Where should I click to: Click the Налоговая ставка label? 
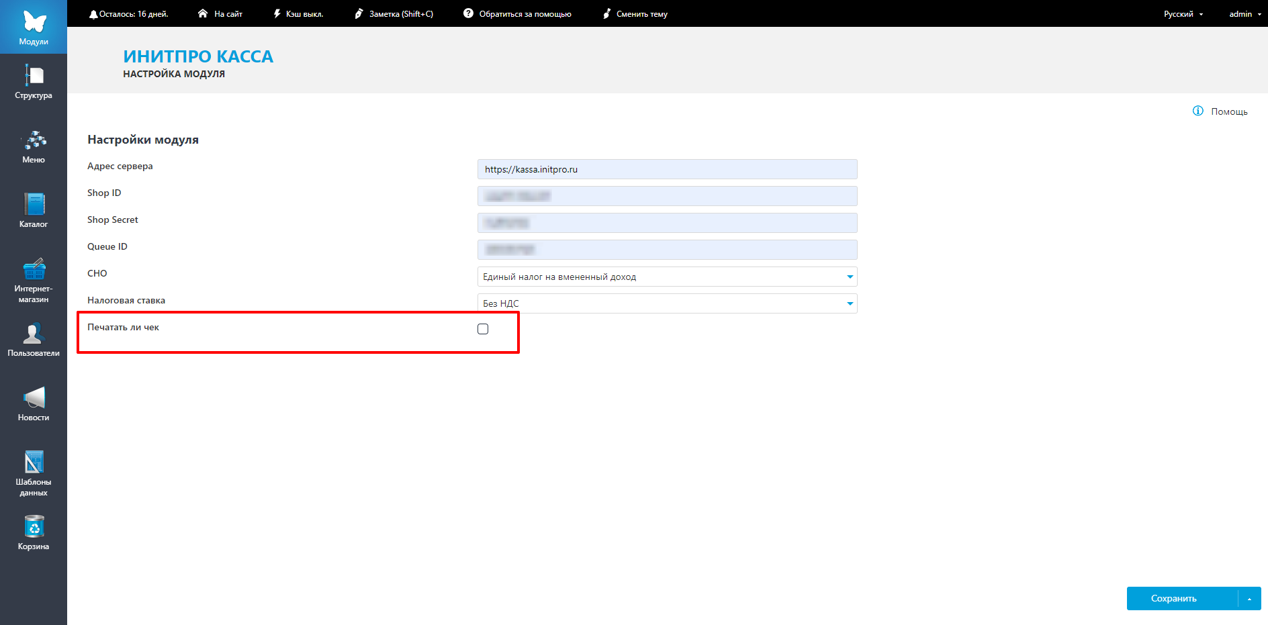126,301
